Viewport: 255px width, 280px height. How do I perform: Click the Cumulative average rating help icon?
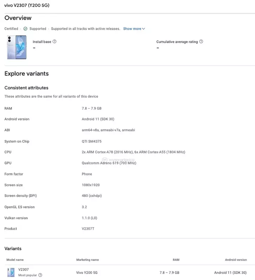tap(201, 41)
